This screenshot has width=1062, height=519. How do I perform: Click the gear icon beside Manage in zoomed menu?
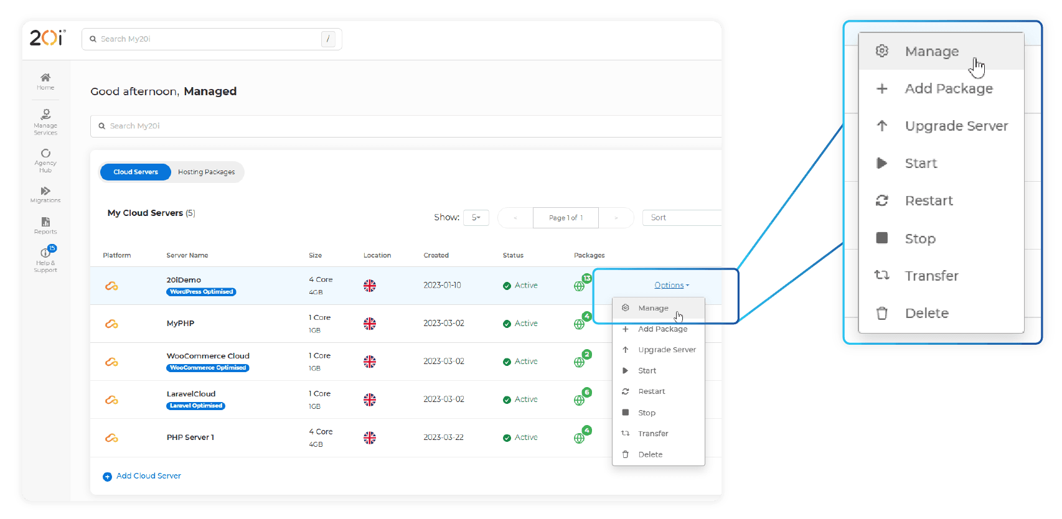[x=882, y=51]
